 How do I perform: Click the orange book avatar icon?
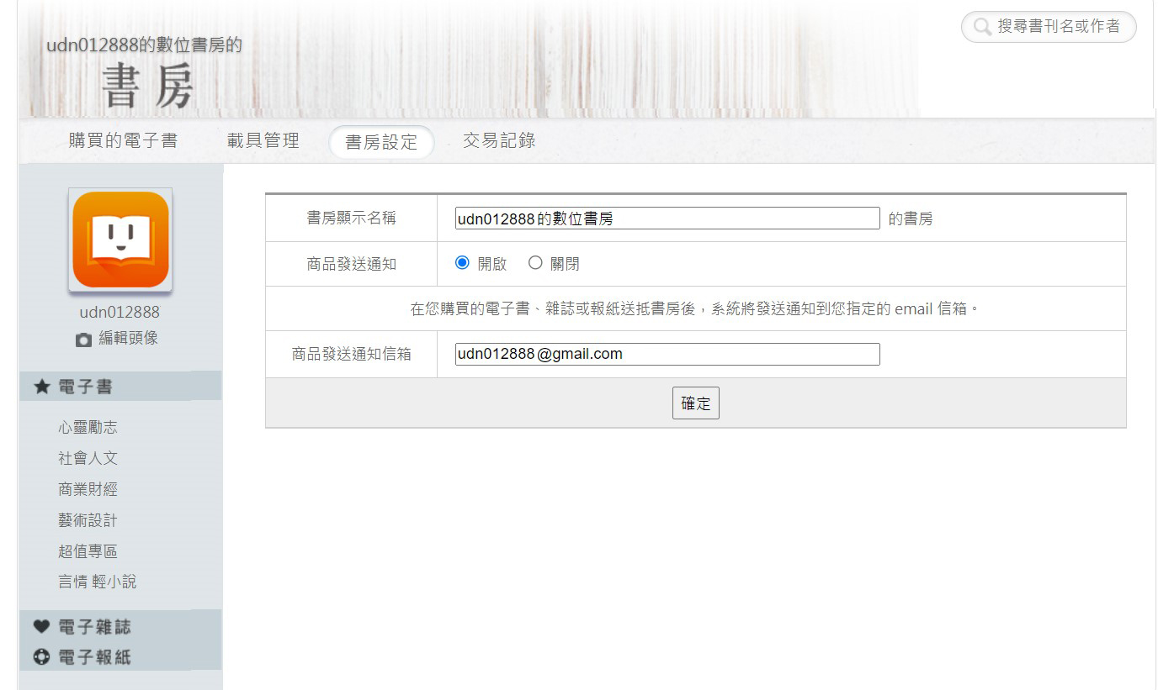click(120, 240)
